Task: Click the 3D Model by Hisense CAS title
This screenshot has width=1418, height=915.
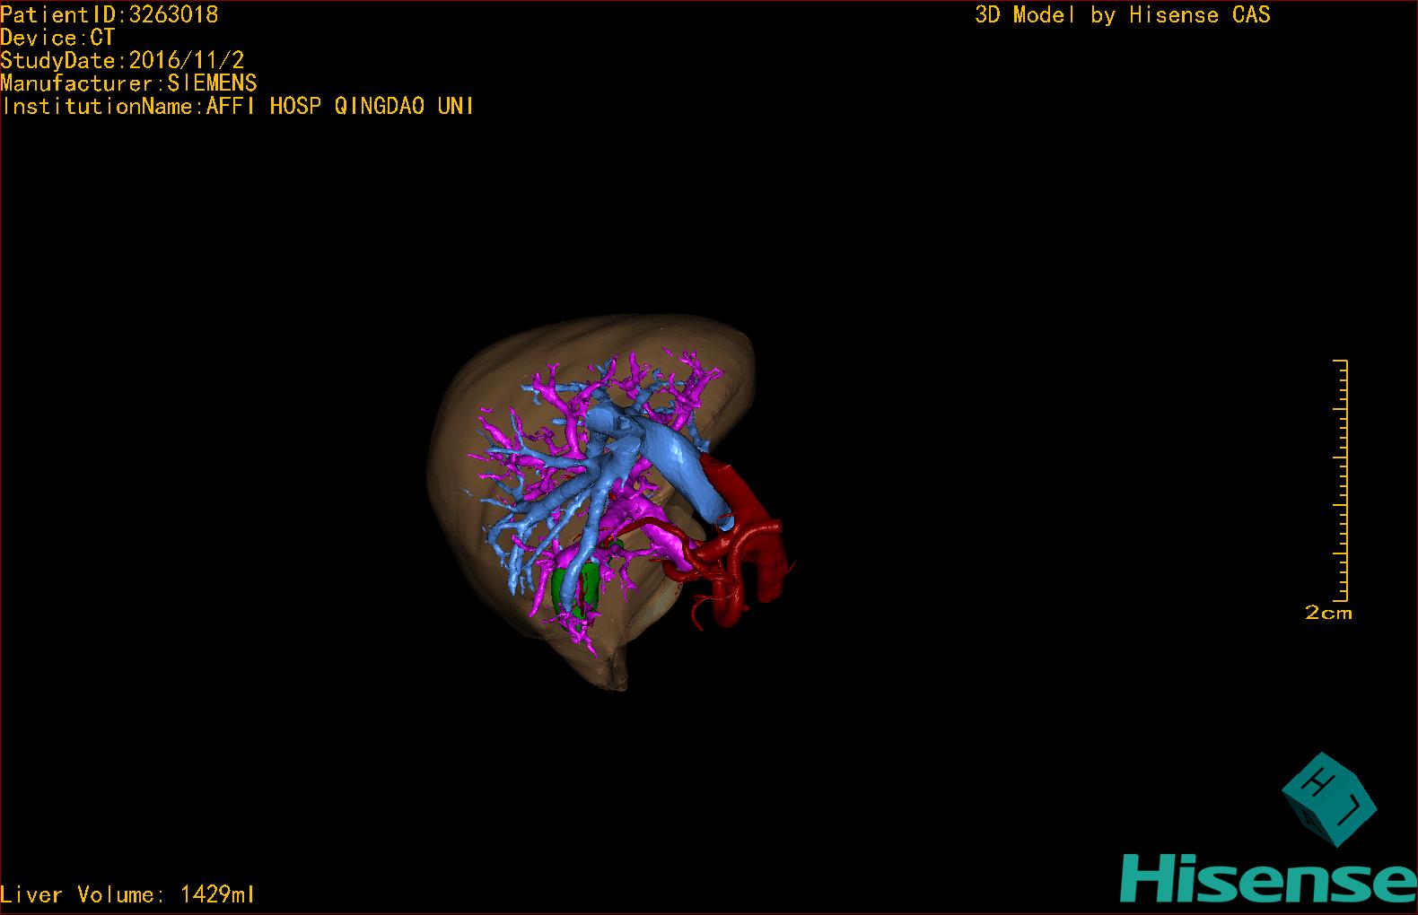Action: tap(1122, 14)
